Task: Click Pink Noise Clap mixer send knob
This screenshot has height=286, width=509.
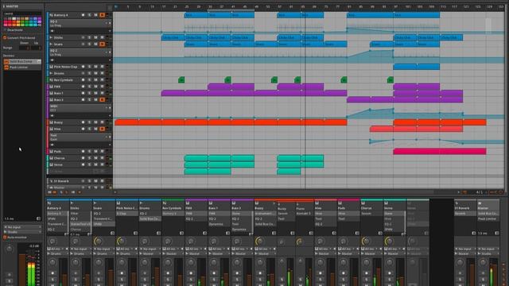Action: (x=121, y=241)
